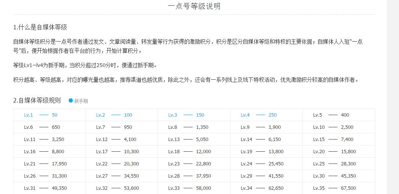Click the Lv.30 45,350 table cell

click(x=339, y=176)
